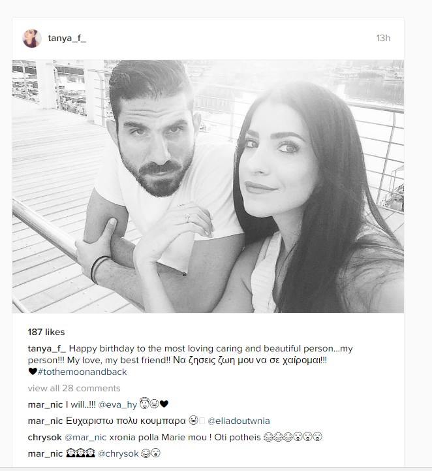Open tanya_f_ username in post header
432x471 pixels.
[x=67, y=39]
